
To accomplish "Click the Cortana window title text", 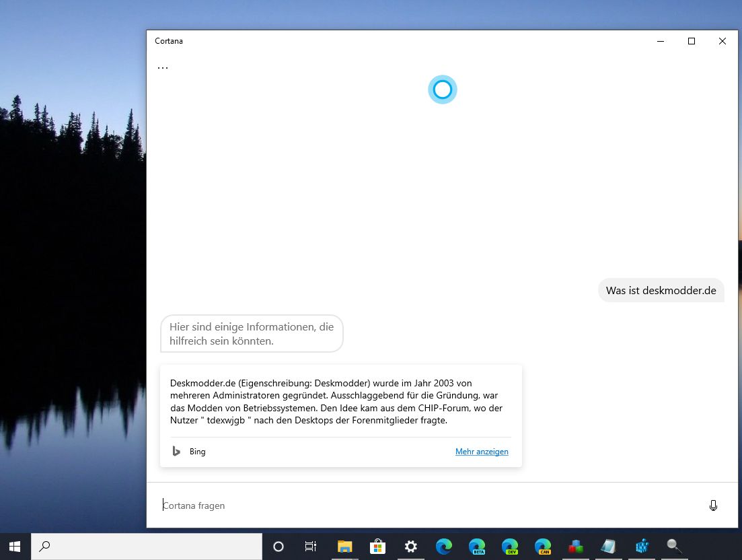I will coord(168,41).
